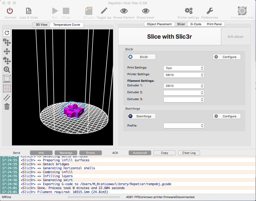Open Printer settings gears icon
The width and height of the screenshot is (256, 201).
[x=188, y=11]
